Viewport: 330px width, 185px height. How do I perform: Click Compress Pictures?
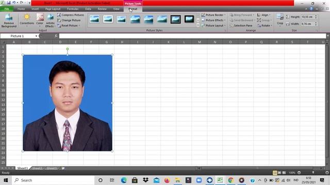(71, 15)
